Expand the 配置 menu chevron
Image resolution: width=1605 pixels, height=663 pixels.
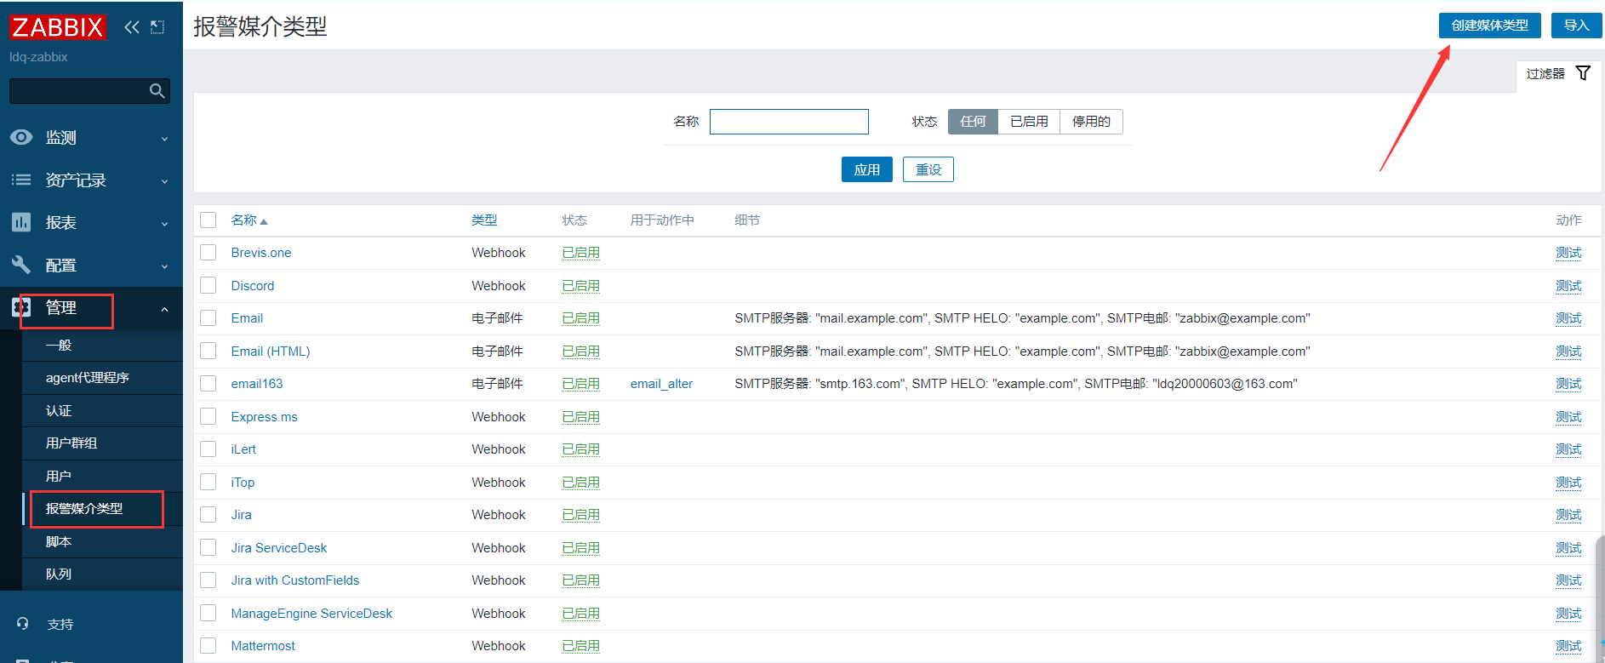(x=164, y=266)
